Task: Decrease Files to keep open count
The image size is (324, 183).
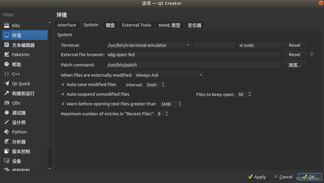Action: pos(250,96)
